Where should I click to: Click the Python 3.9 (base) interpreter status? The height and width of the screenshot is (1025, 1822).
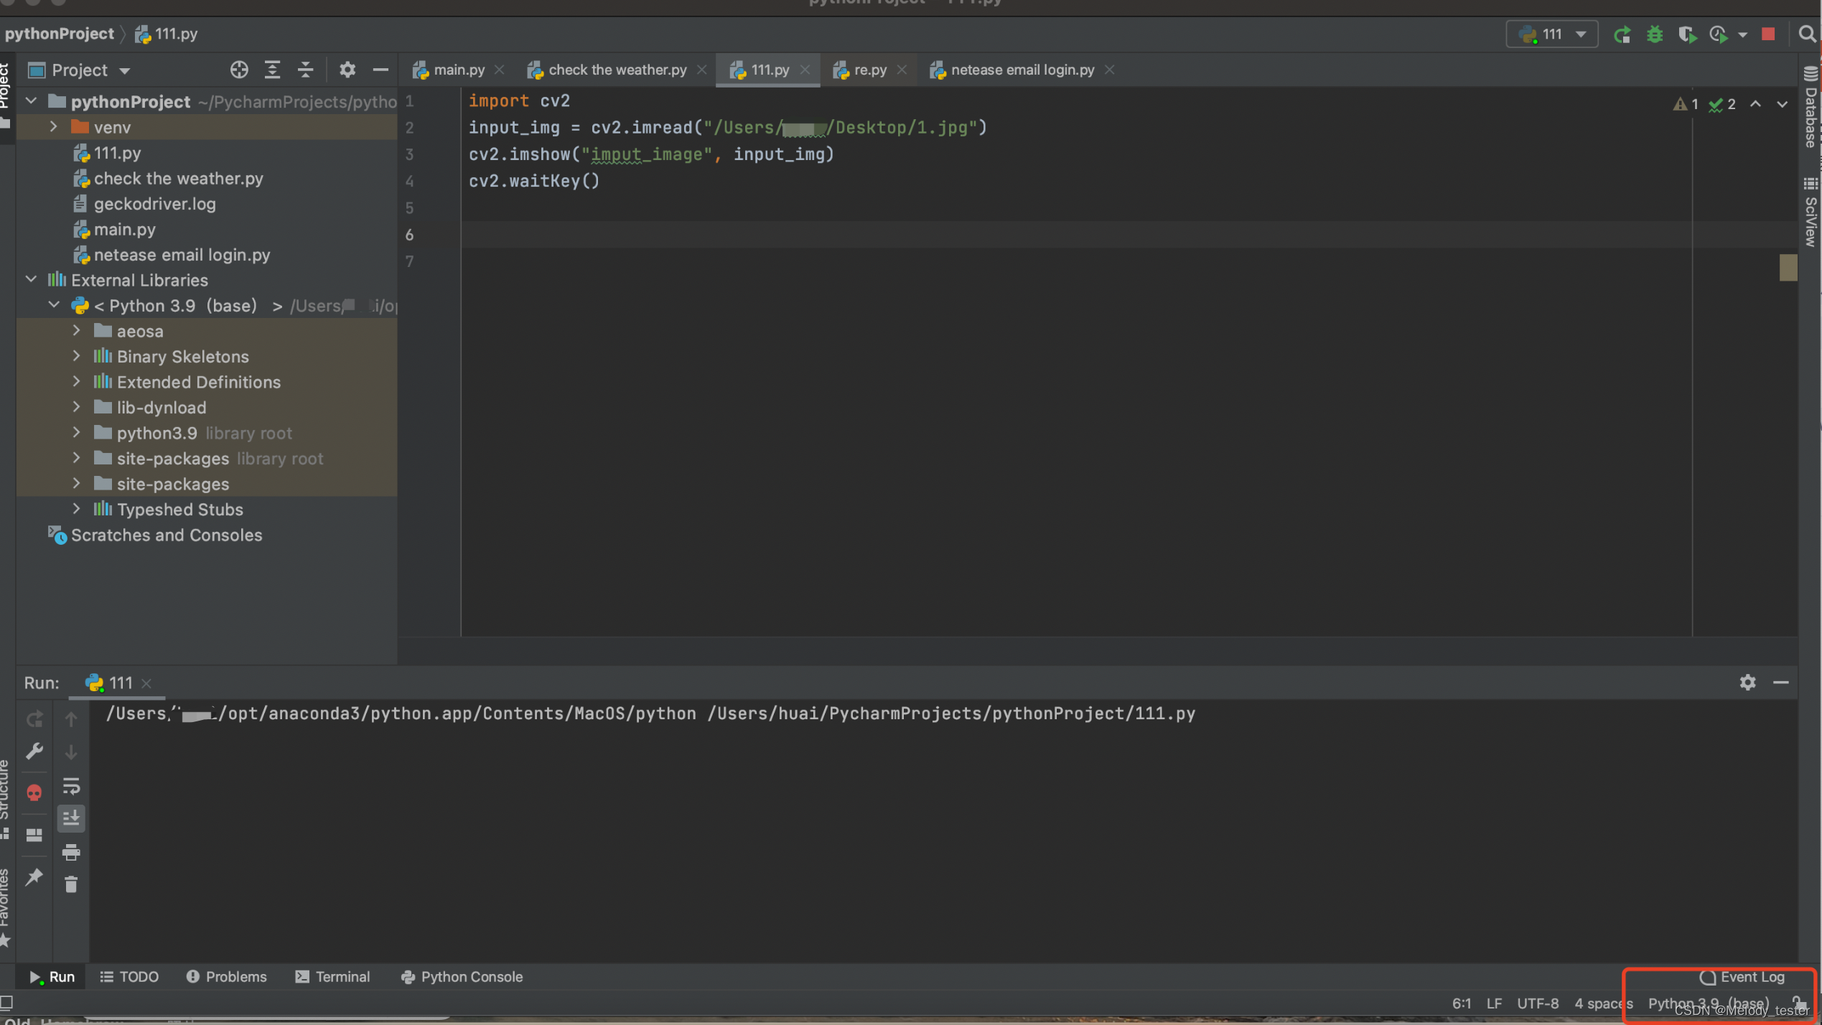tap(1708, 1003)
